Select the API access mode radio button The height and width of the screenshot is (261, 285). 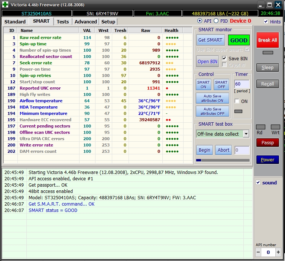[200, 21]
